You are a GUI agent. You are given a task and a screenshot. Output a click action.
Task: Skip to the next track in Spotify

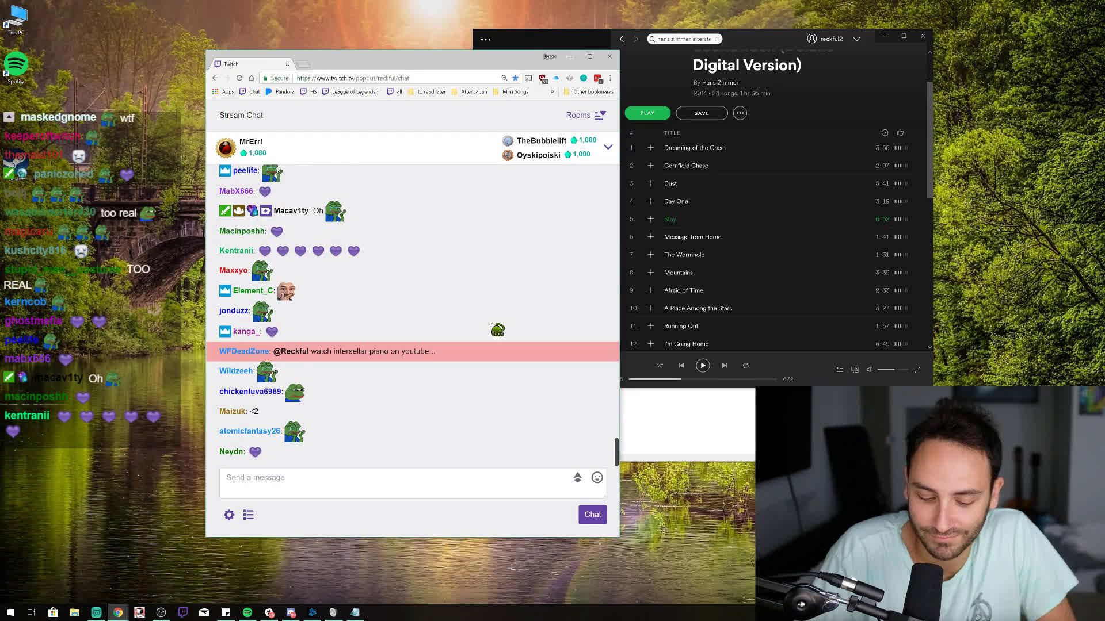[725, 365]
